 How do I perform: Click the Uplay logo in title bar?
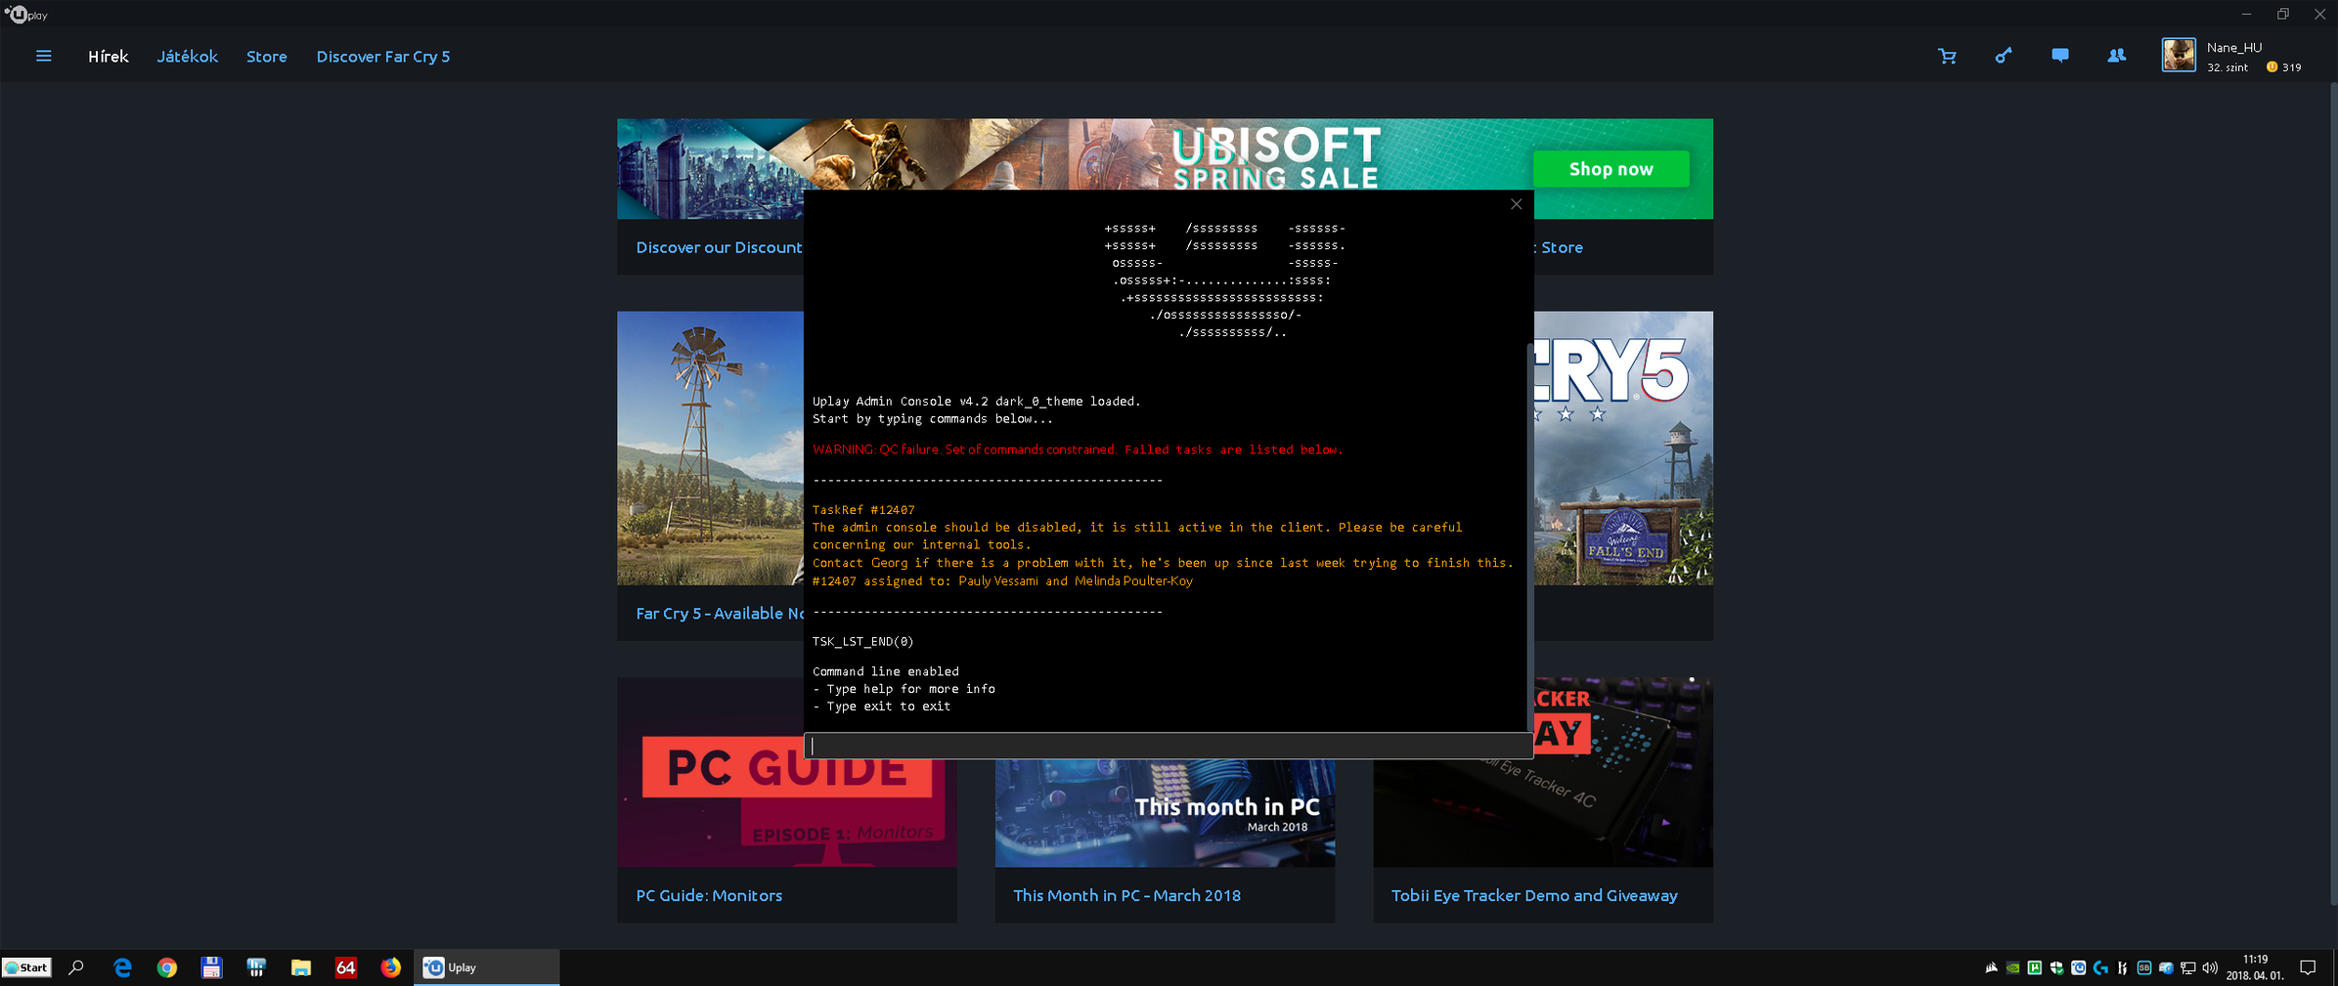27,15
